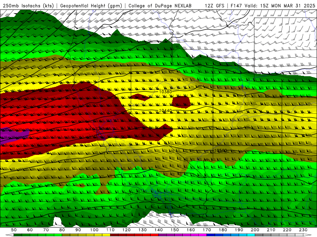Click the 10560 height contour label
Viewport: 317px width, 237px height.
point(221,150)
